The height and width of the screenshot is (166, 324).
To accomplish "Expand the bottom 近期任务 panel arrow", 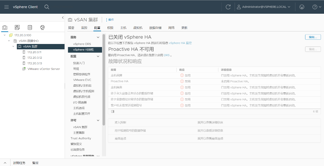I will (x=5, y=163).
